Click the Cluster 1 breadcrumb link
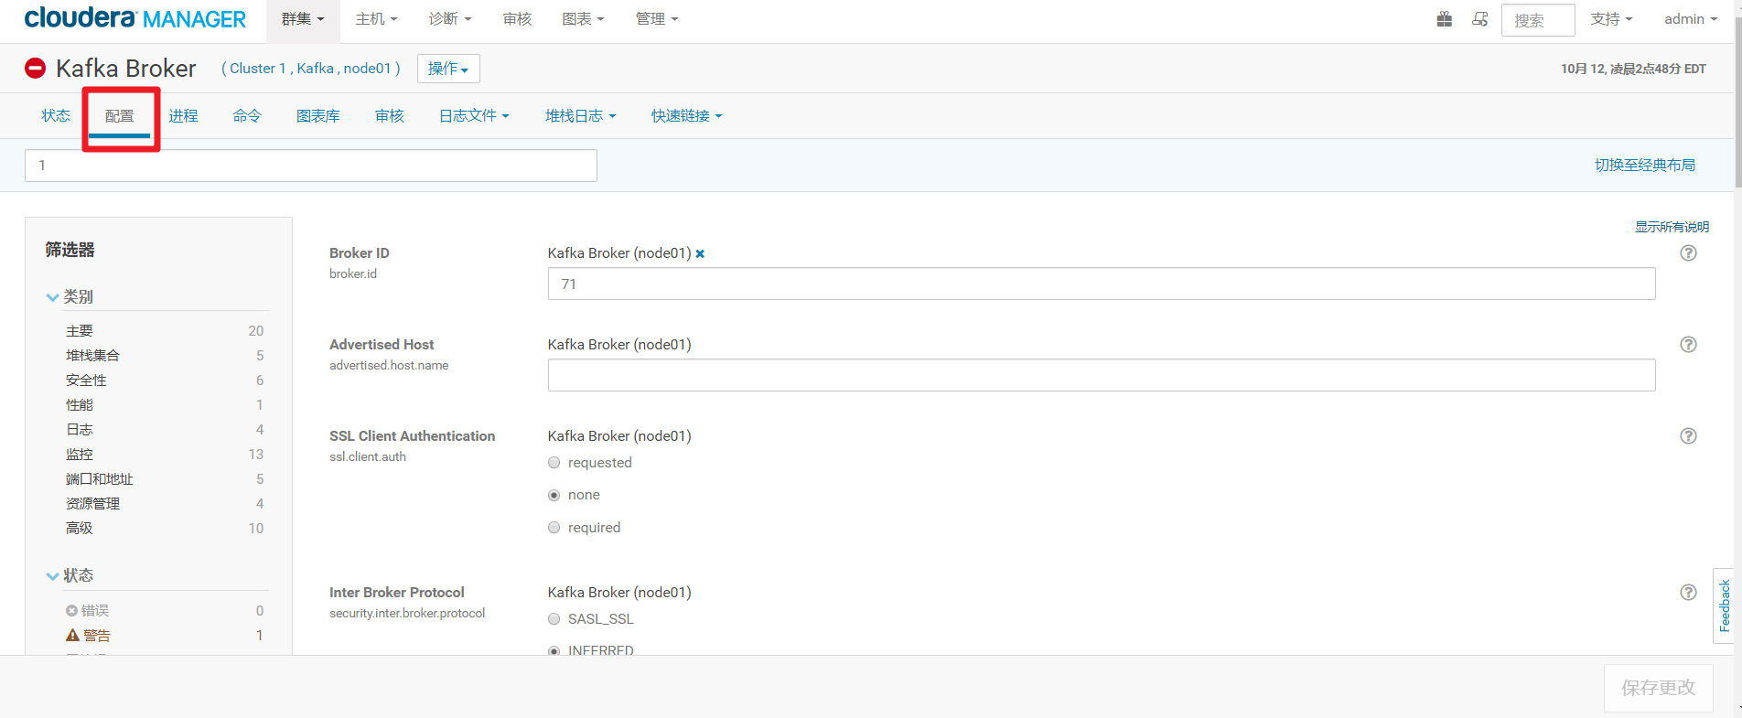Screen dimensions: 1742x718 pyautogui.click(x=257, y=69)
